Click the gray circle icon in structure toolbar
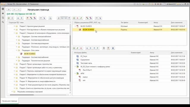This screenshot has width=190, height=107. click(59, 18)
